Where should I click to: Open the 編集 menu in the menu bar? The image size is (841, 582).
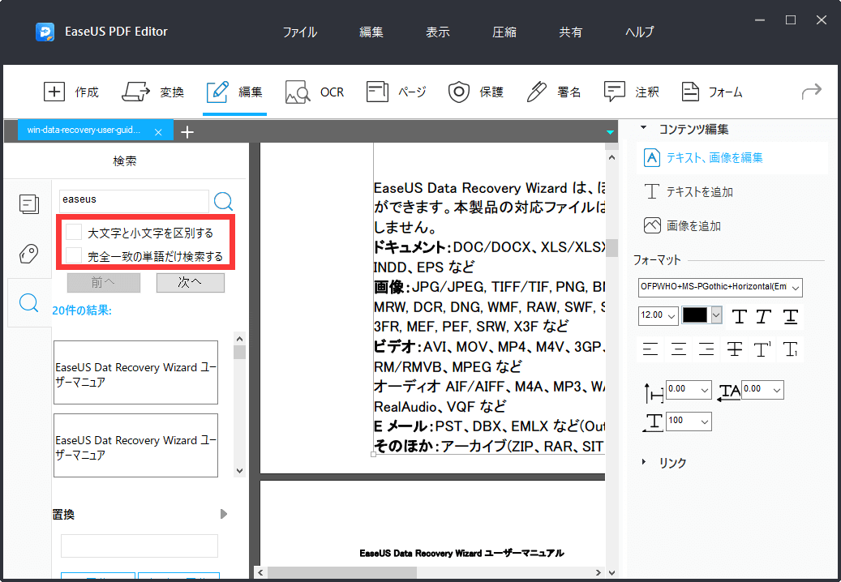(371, 32)
